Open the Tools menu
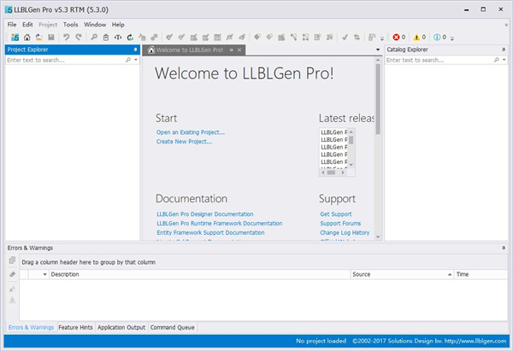The height and width of the screenshot is (351, 513). 70,25
